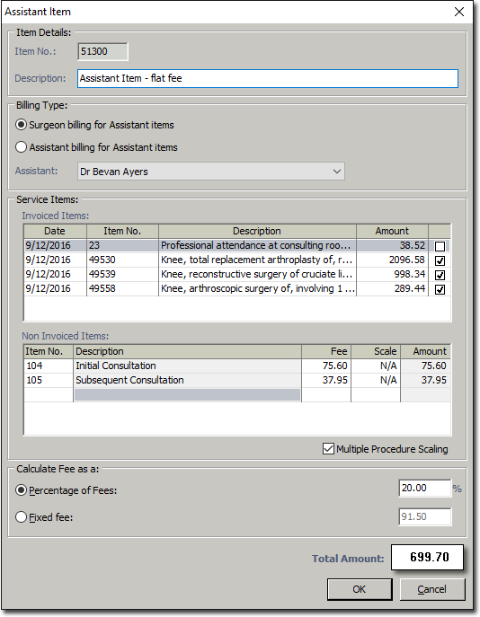Click the Scale column header
The image size is (480, 617).
[376, 351]
